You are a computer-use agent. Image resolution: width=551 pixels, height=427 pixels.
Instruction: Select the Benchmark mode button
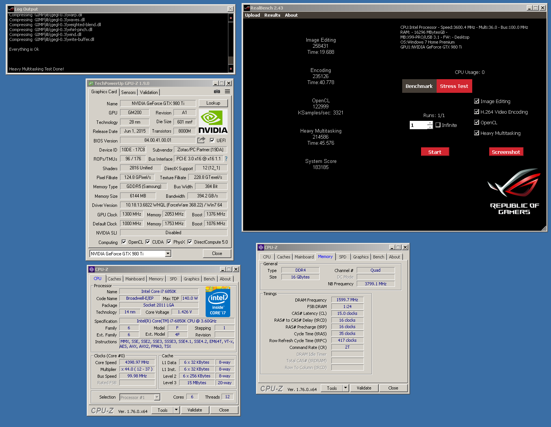[x=419, y=86]
